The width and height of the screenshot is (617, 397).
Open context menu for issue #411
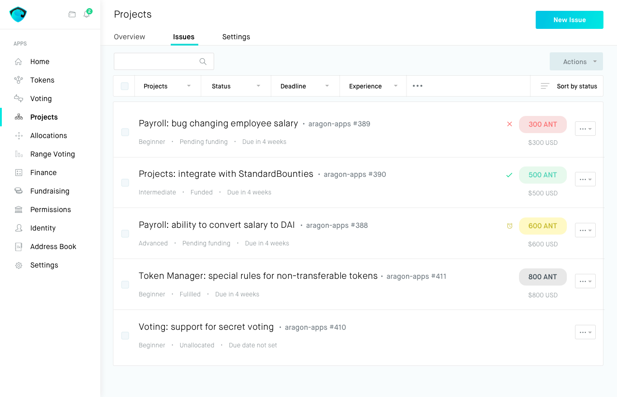[585, 281]
